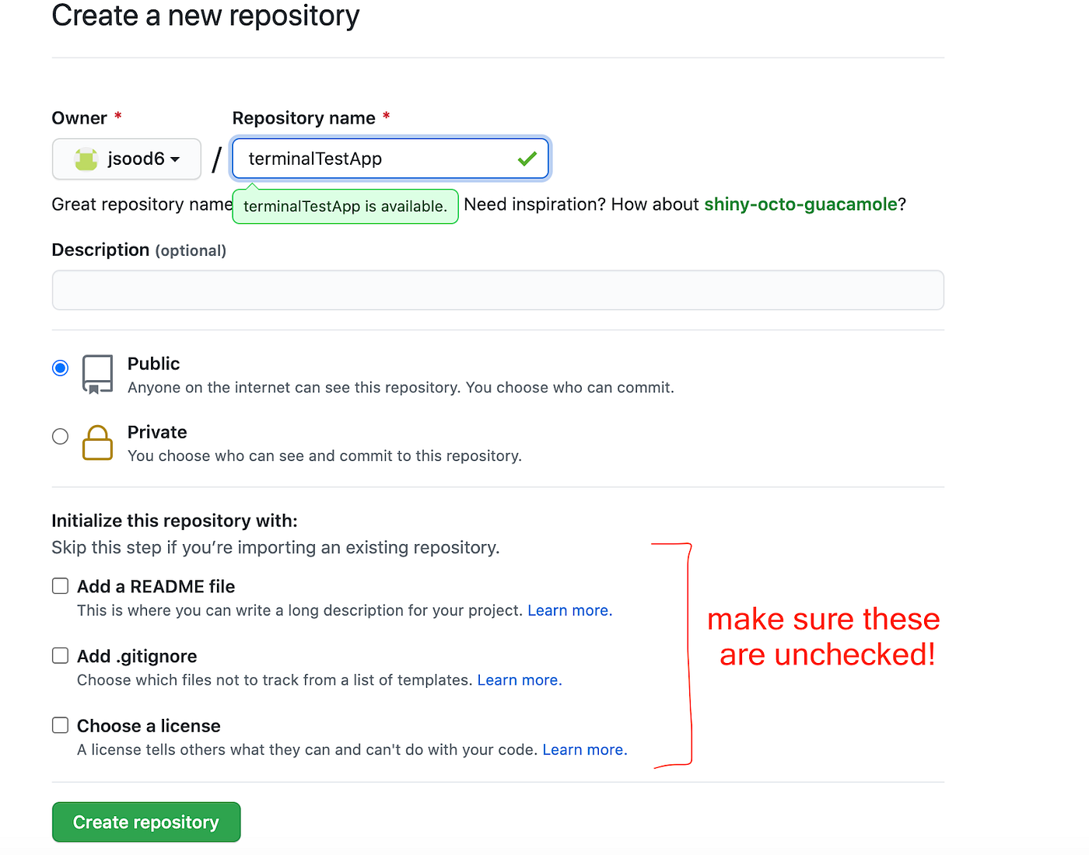Enable the Add a README file checkbox
The width and height of the screenshot is (1089, 855).
click(x=60, y=585)
